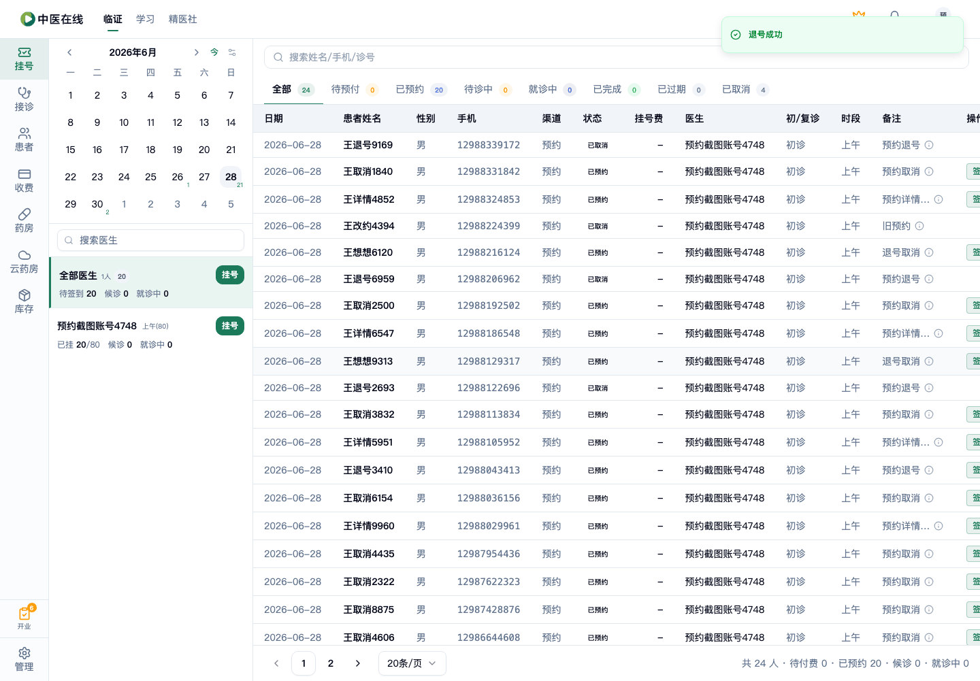Viewport: 980px width, 681px height.
Task: Click patient name 王退号9169
Action: [x=368, y=145]
